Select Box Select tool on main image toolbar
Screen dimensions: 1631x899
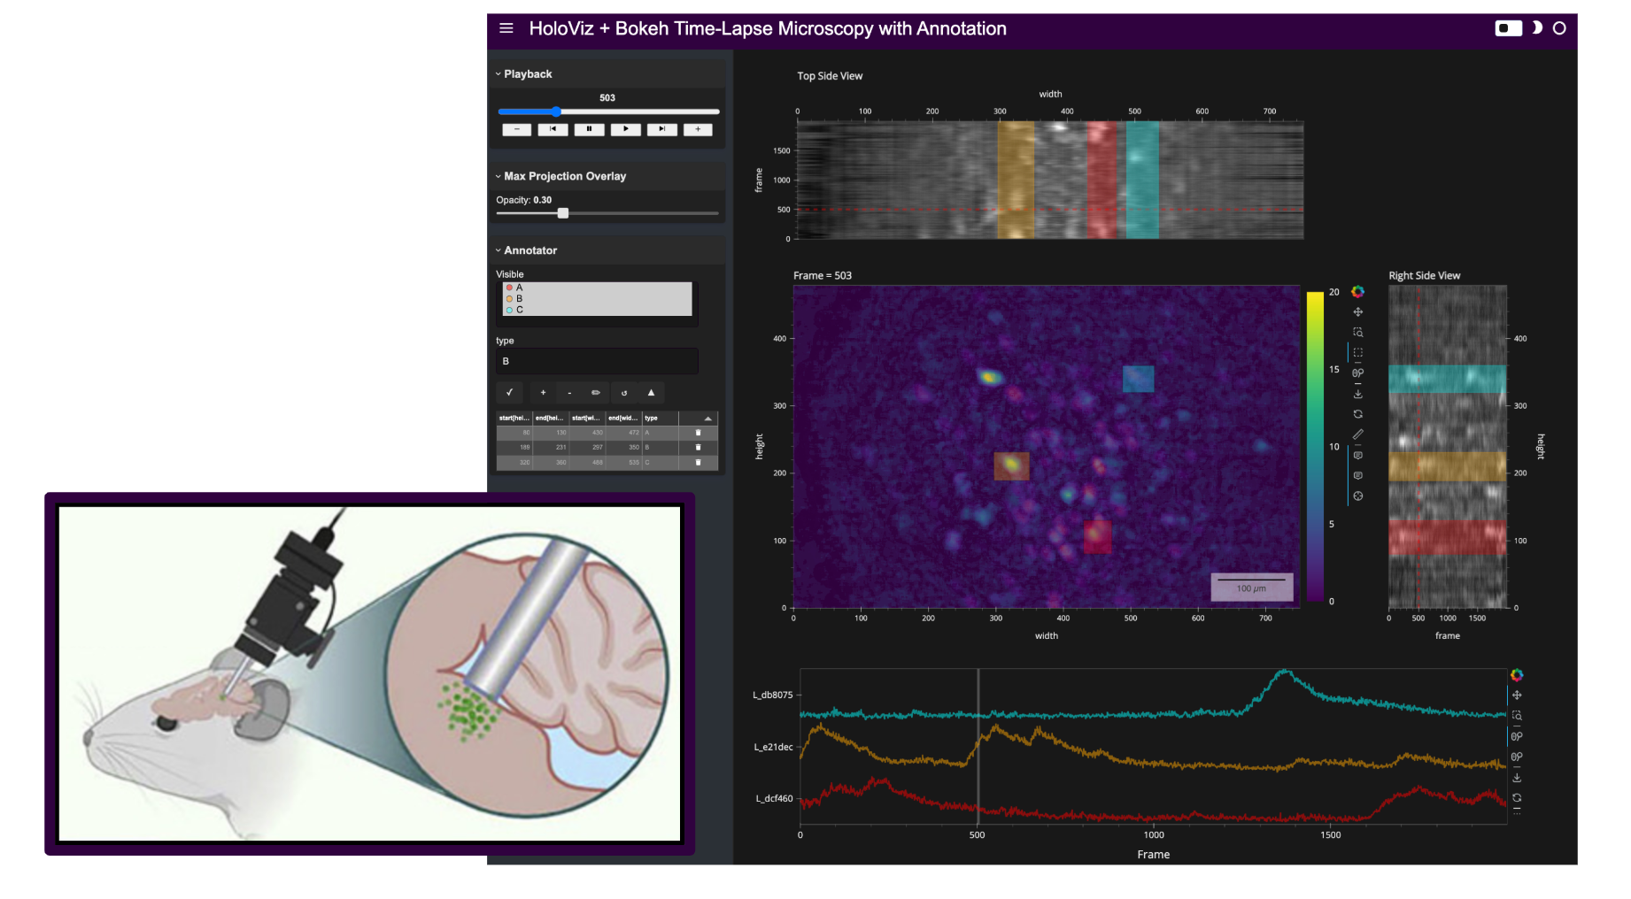[x=1357, y=352]
